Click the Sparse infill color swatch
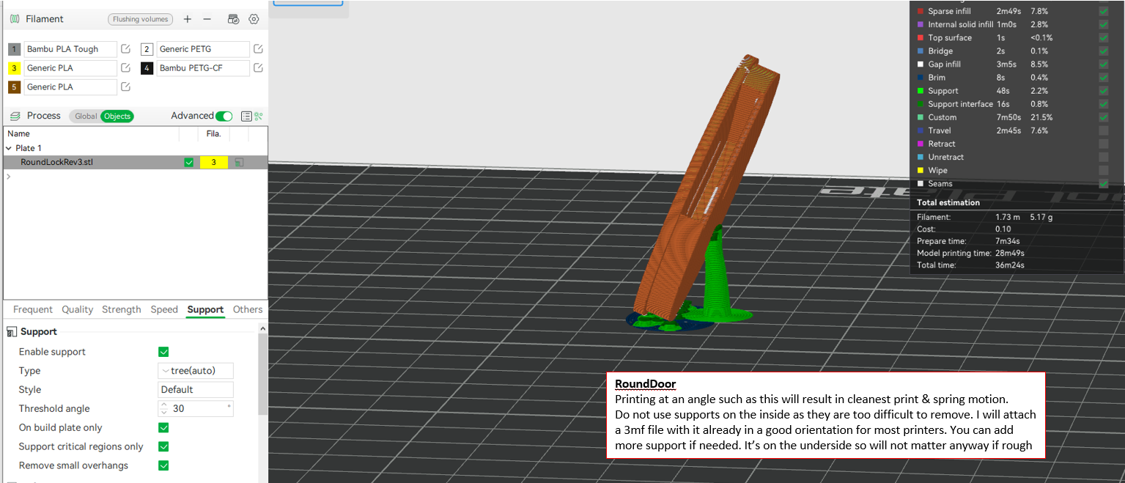The width and height of the screenshot is (1125, 483). point(919,11)
